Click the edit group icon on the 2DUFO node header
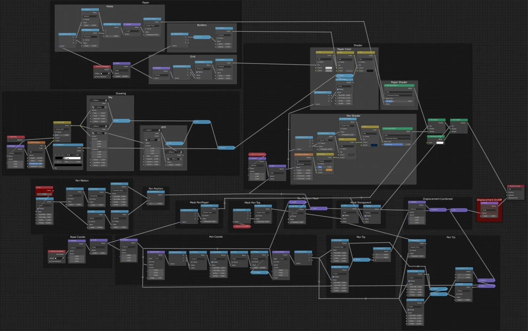The height and width of the screenshot is (331, 528). click(159, 130)
